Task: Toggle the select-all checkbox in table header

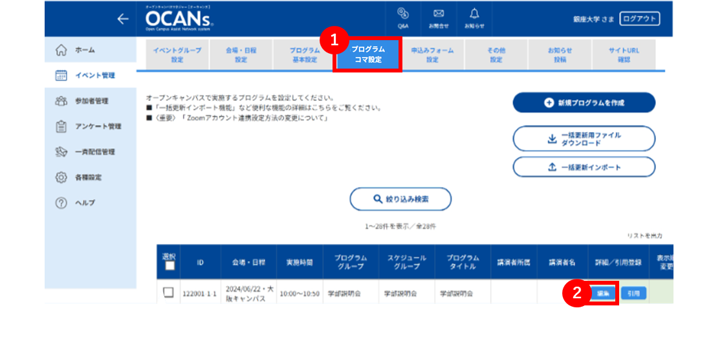Action: (x=170, y=266)
